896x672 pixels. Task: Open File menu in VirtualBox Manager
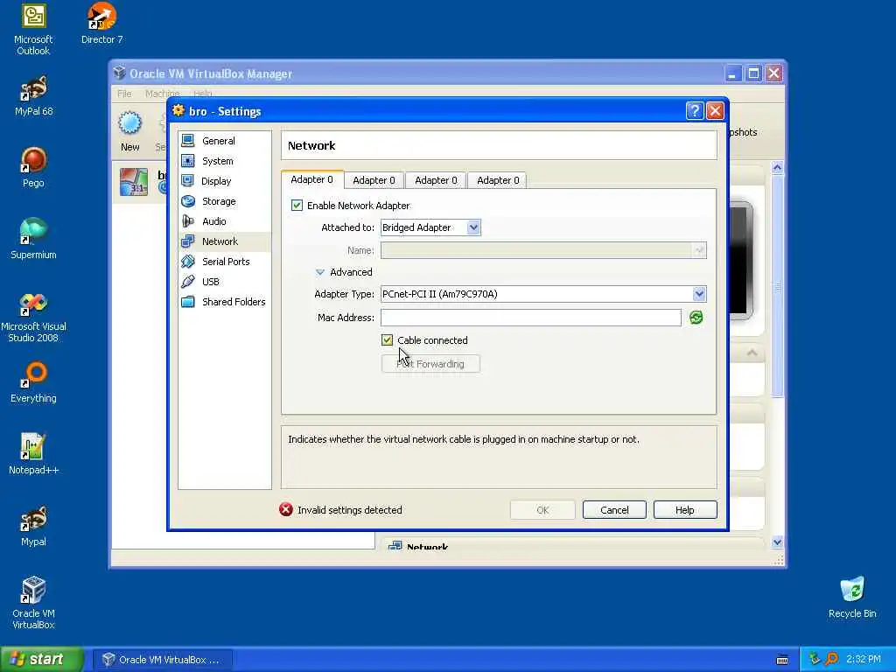[x=124, y=93]
